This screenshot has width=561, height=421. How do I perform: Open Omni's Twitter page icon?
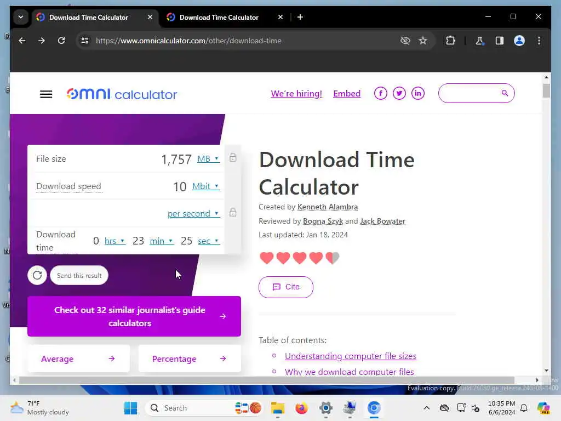click(x=399, y=93)
